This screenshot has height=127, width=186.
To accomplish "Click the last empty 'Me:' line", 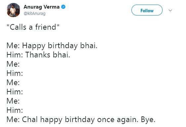I will coord(13,101).
